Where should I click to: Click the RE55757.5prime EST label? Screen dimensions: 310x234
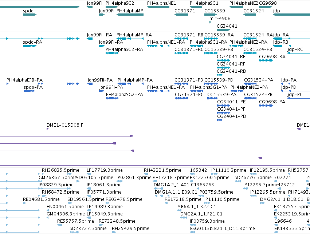(x=75, y=221)
